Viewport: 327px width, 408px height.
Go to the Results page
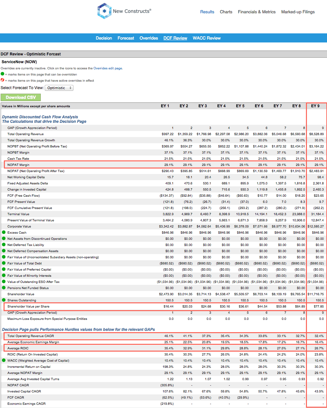[x=207, y=12]
